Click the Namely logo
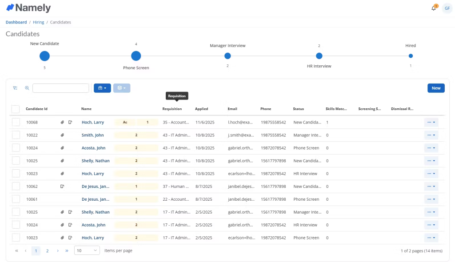Screen dimensions: 455x262 (28, 8)
